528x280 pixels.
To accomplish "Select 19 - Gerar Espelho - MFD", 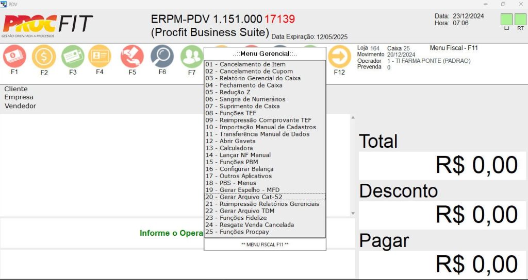I will (x=265, y=190).
